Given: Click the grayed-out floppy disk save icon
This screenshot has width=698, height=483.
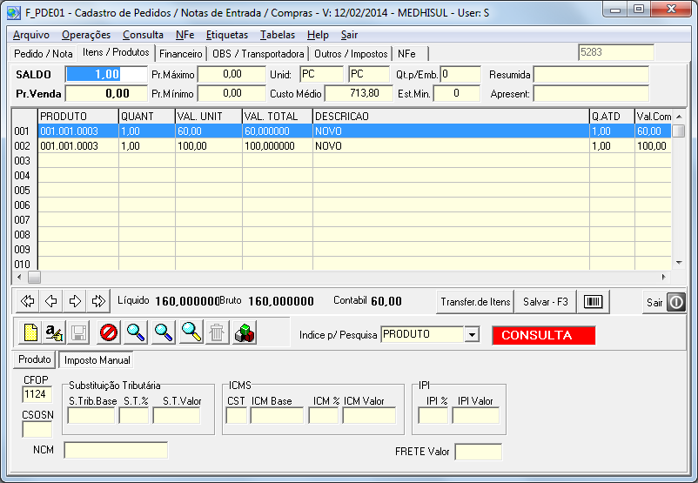Looking at the screenshot, I should [x=79, y=332].
